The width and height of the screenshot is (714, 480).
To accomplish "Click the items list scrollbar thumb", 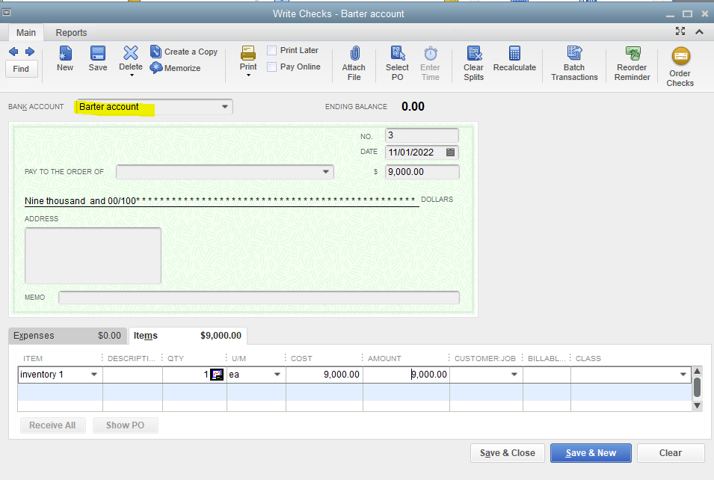I will point(697,387).
